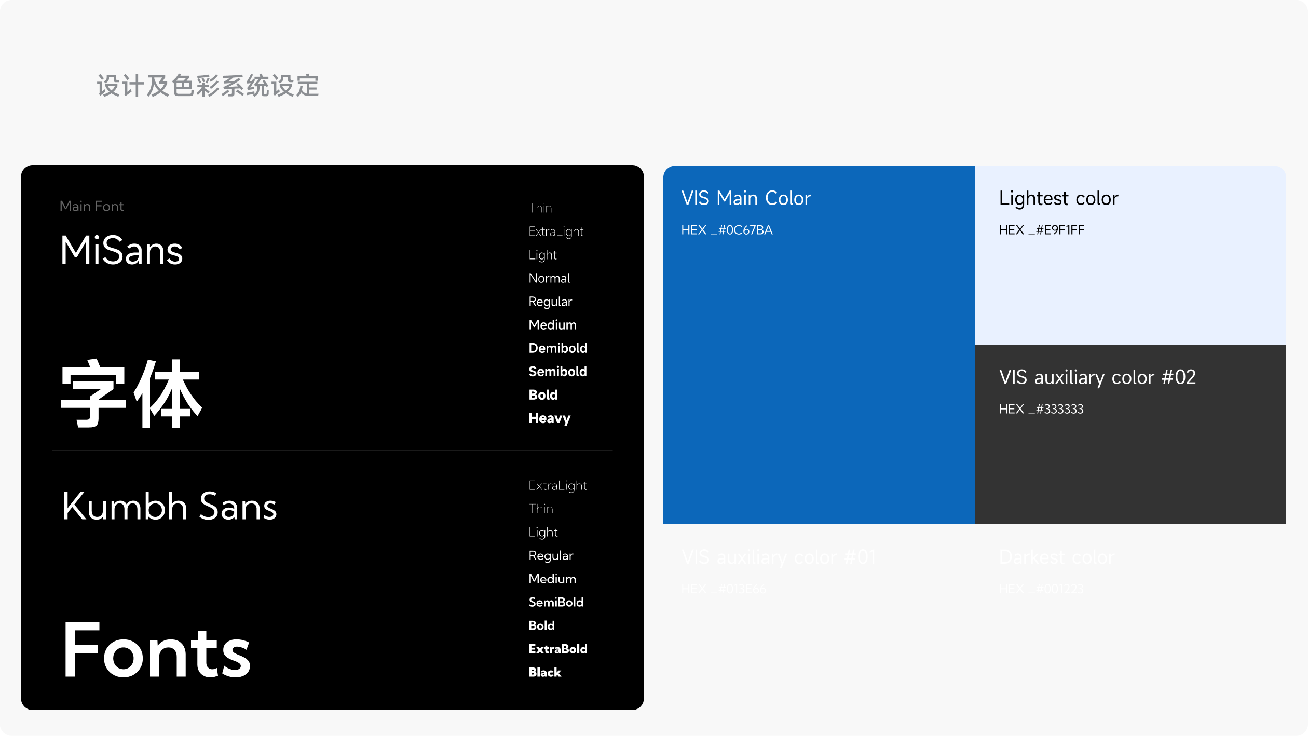1308x736 pixels.
Task: Select the MiSans Demibold weight label
Action: click(557, 348)
